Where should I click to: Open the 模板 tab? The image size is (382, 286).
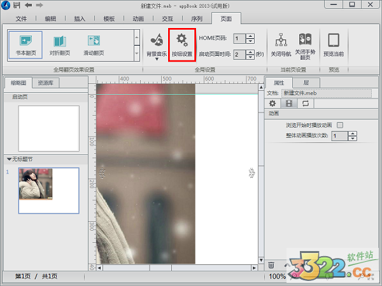[x=109, y=18]
